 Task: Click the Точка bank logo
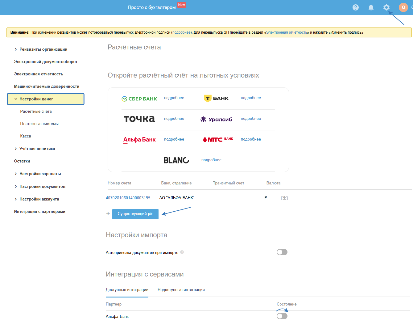[139, 119]
